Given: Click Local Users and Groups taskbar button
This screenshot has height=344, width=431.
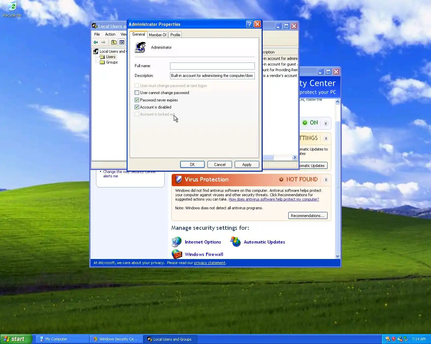Looking at the screenshot, I should 170,339.
